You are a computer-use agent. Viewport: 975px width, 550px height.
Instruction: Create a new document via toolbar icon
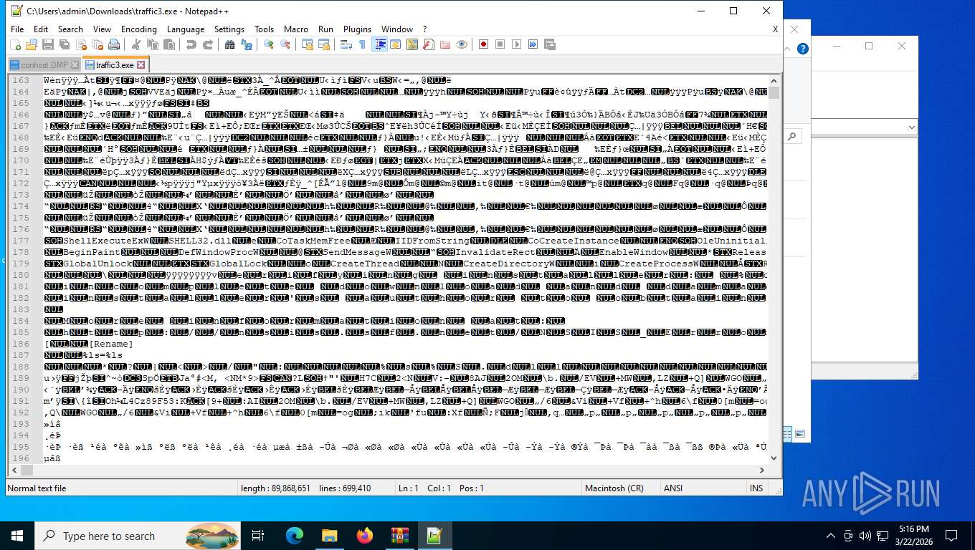(x=15, y=44)
